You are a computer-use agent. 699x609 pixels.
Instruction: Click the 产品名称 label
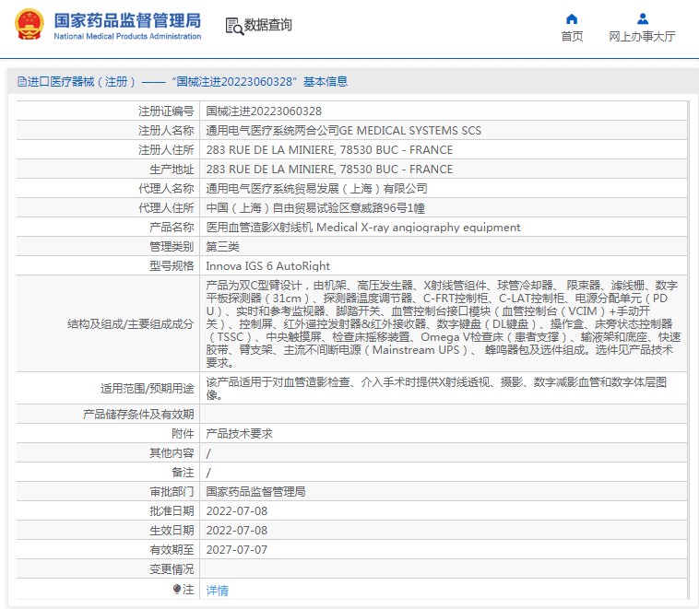[x=172, y=228]
